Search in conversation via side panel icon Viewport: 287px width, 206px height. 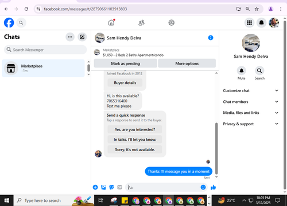point(259,71)
